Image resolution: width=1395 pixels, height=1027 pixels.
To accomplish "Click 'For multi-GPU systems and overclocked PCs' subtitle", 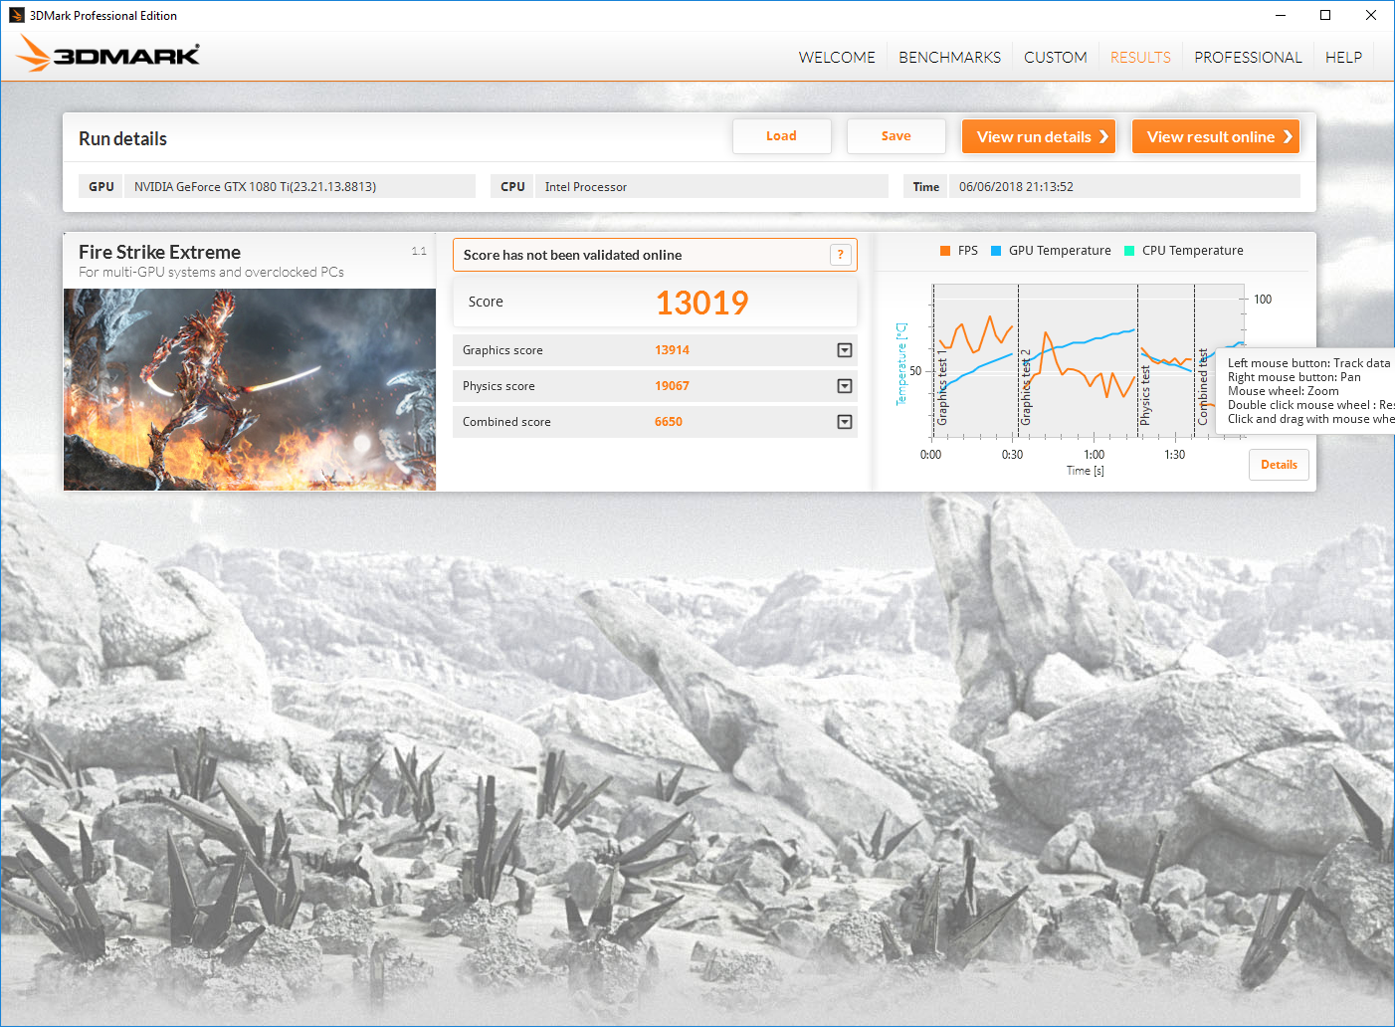I will point(211,272).
